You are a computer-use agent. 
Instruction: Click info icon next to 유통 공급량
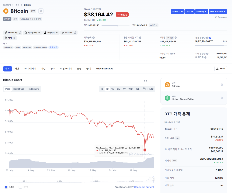[x=207, y=38]
